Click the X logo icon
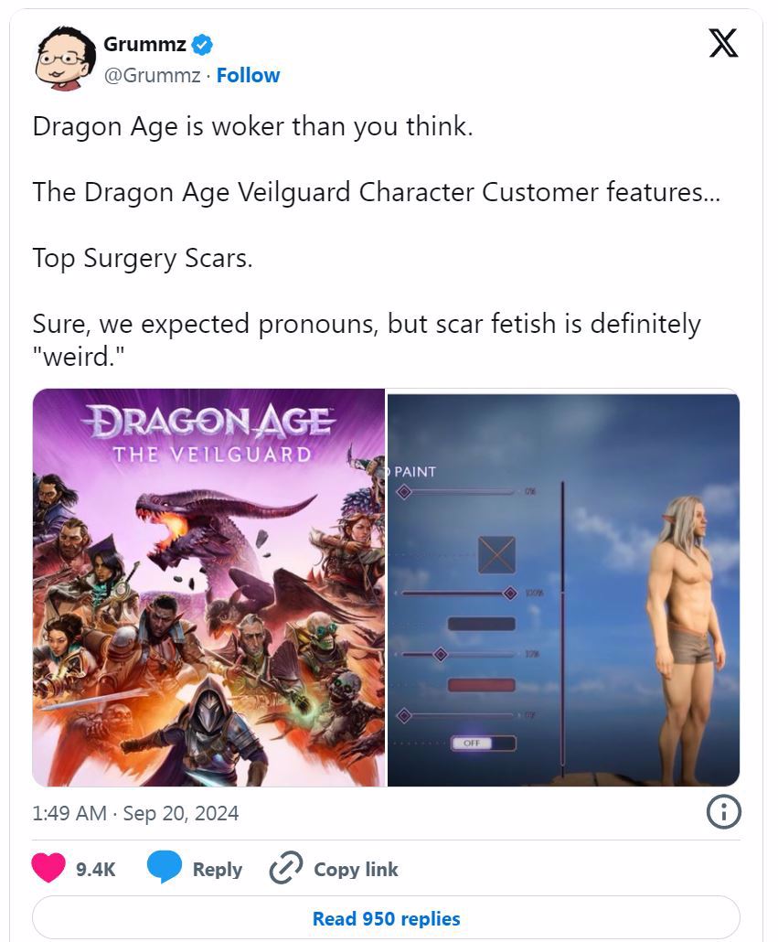The width and height of the screenshot is (778, 942). click(x=723, y=43)
